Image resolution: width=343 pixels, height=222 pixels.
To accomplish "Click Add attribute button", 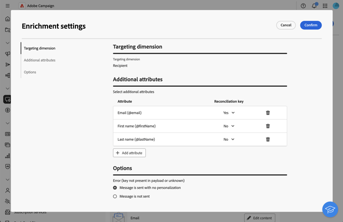I will 129,153.
